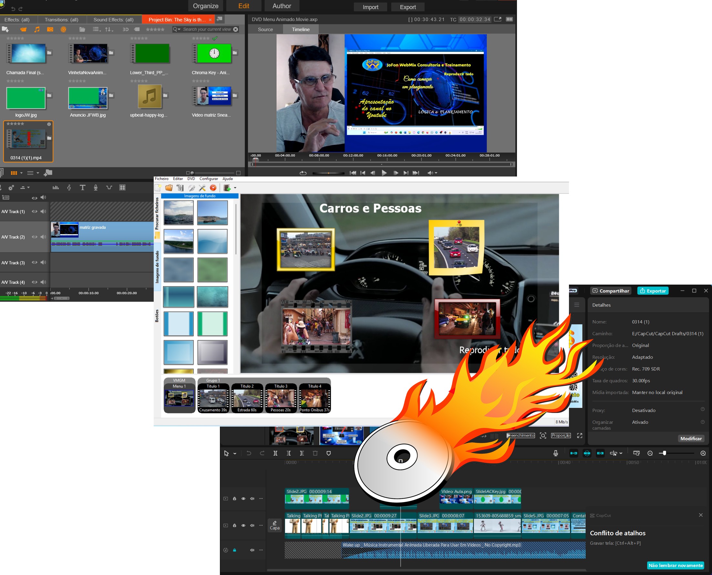This screenshot has height=575, width=712.
Task: Mute A/V Track (3) speaker icon
Action: 43,262
